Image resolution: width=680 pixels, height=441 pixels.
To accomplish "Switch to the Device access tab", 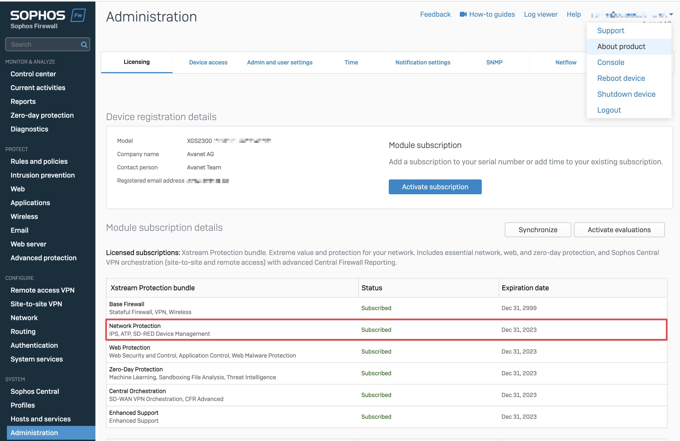I will (208, 62).
